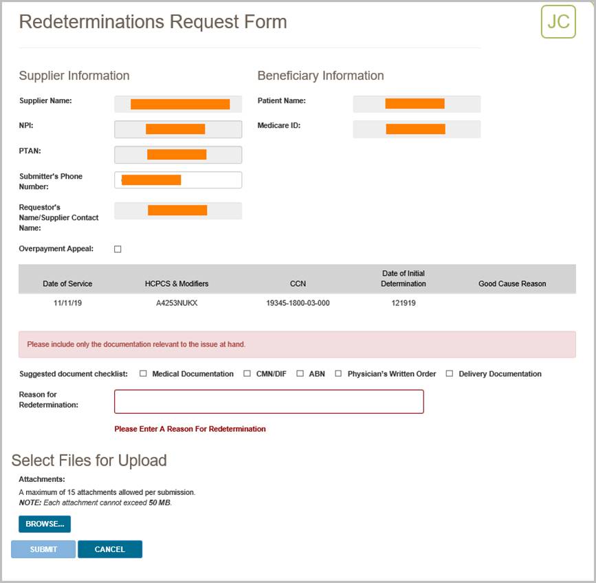596x583 pixels.
Task: Check the Physician's Written Order option
Action: tap(338, 373)
